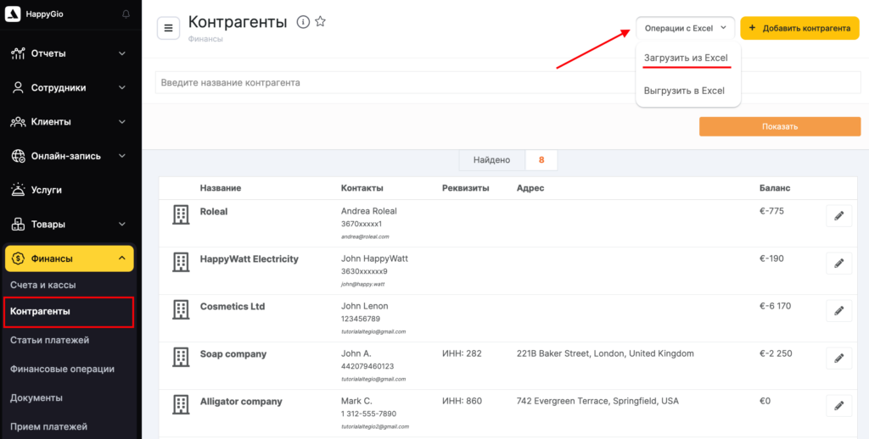Select Выгрузить в Excel option
869x439 pixels.
[x=684, y=91]
